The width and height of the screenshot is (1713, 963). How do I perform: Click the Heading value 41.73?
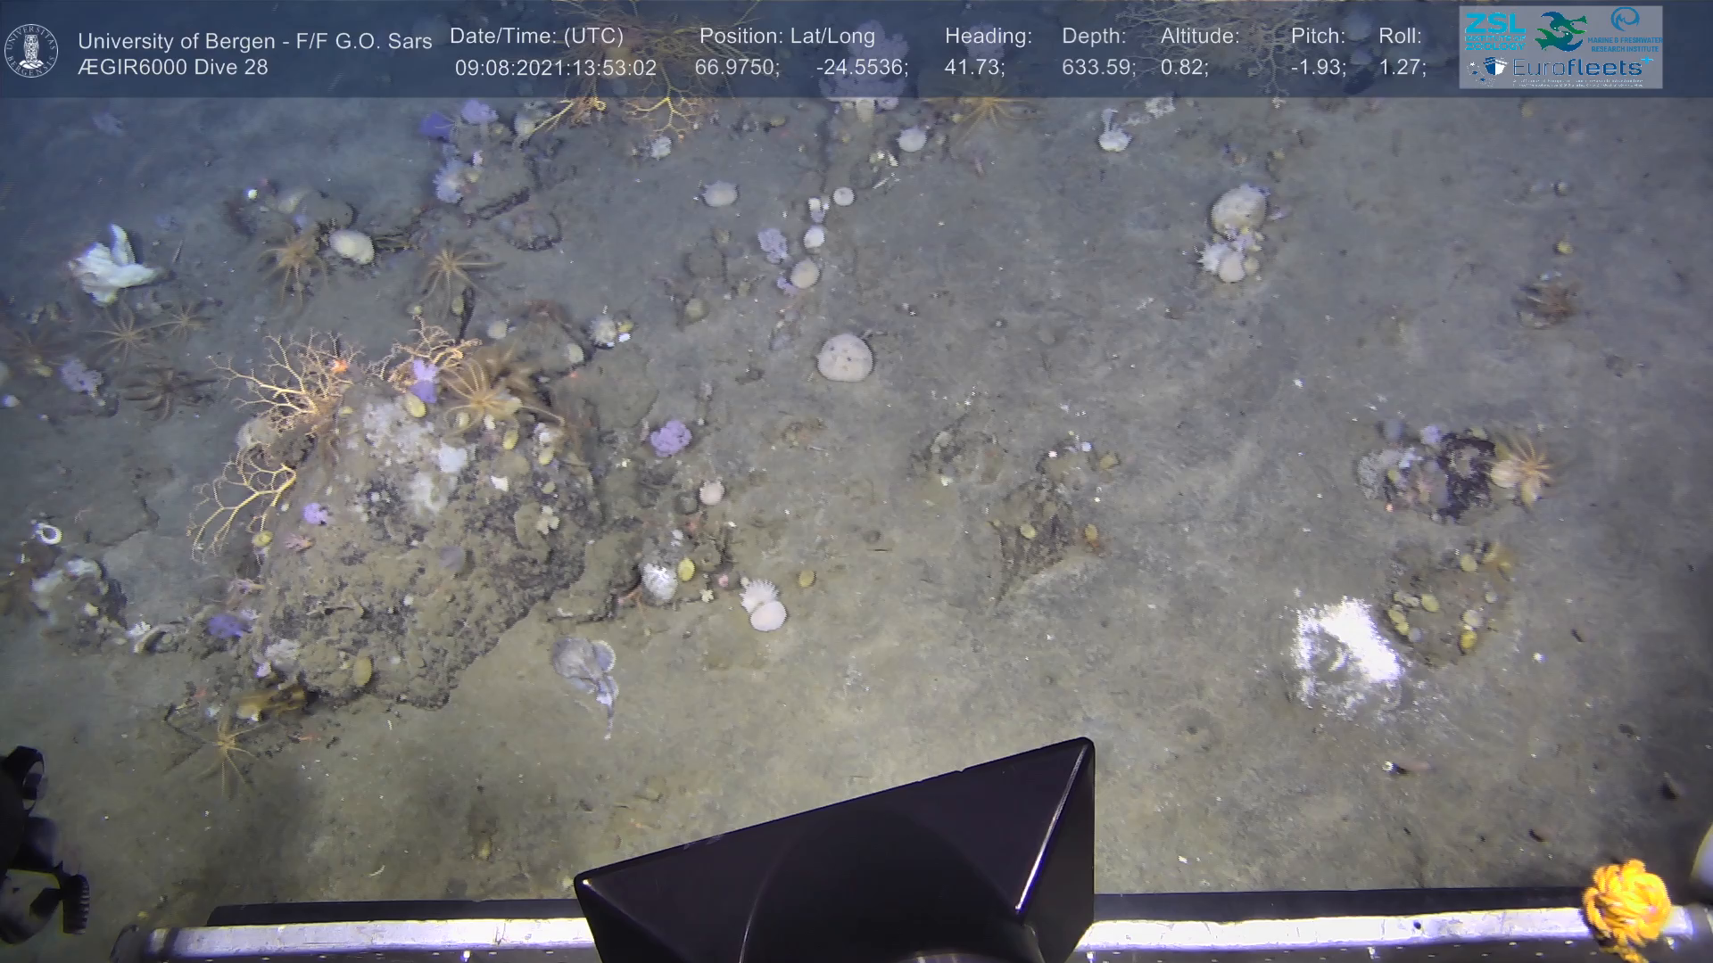[x=973, y=68]
